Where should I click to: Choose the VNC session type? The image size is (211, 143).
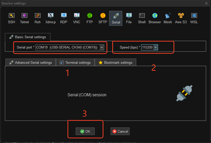click(x=77, y=18)
